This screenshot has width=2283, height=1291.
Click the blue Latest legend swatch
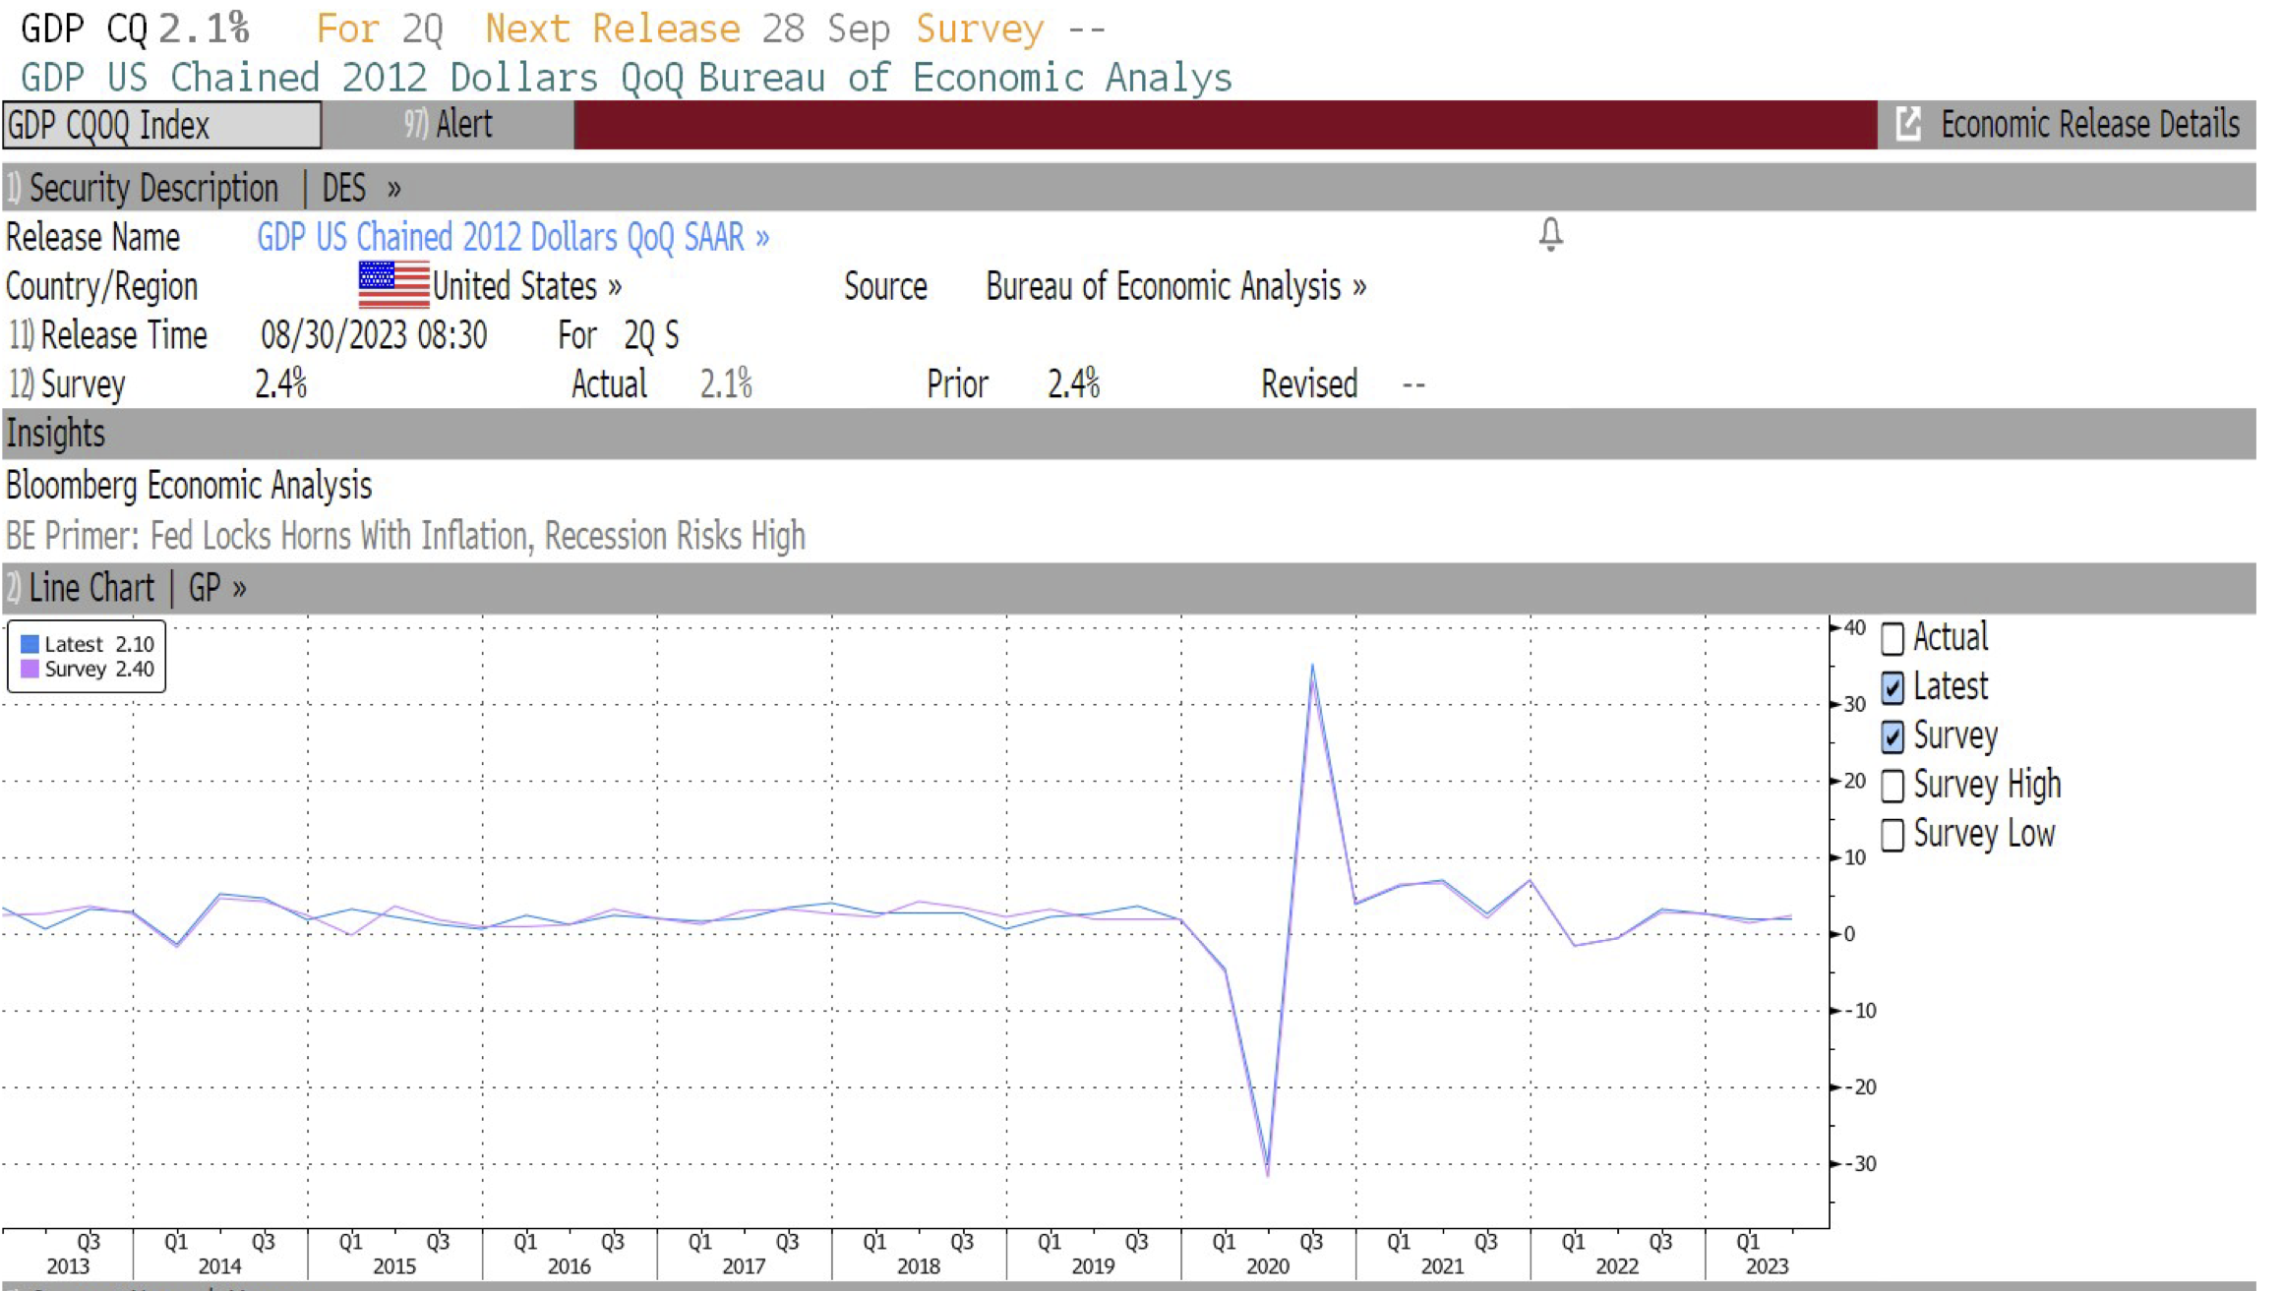point(30,644)
